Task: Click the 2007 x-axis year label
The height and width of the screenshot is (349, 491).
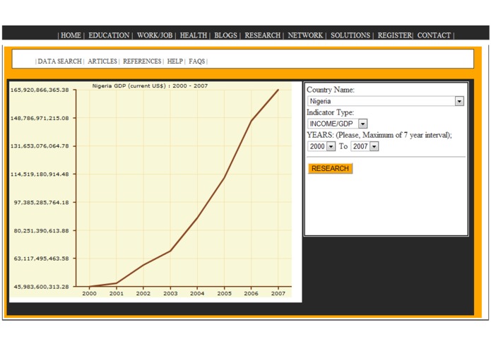Action: (x=278, y=294)
